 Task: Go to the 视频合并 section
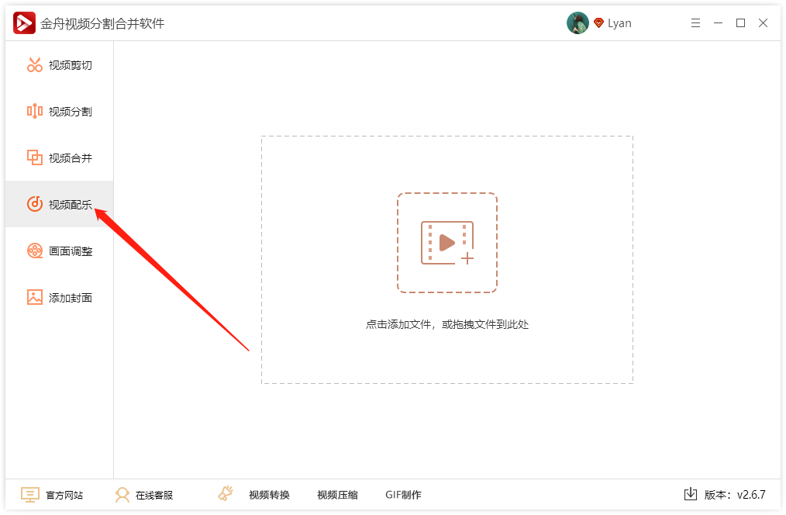pos(59,157)
